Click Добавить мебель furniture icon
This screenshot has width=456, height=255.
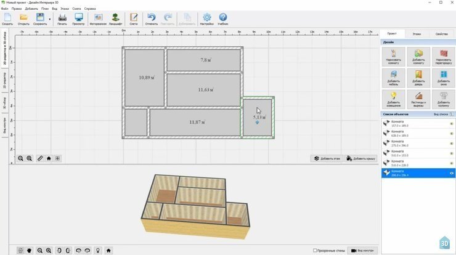393,79
